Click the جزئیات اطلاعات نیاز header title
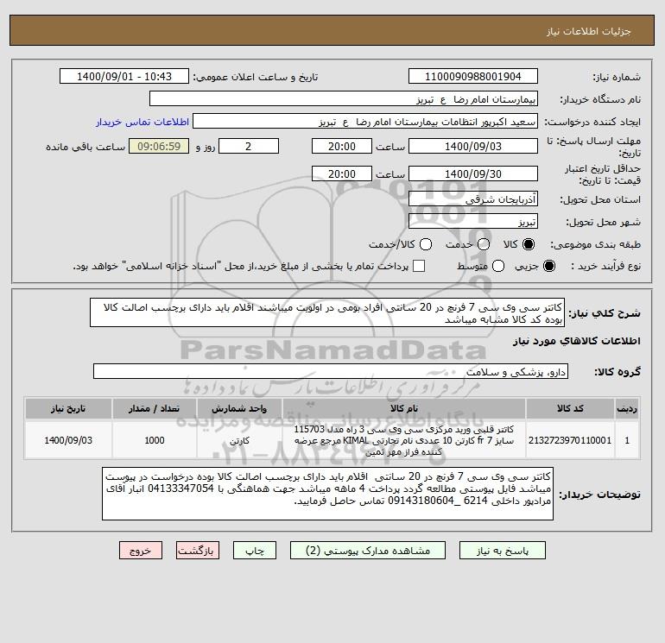The height and width of the screenshot is (643, 665). pyautogui.click(x=589, y=31)
